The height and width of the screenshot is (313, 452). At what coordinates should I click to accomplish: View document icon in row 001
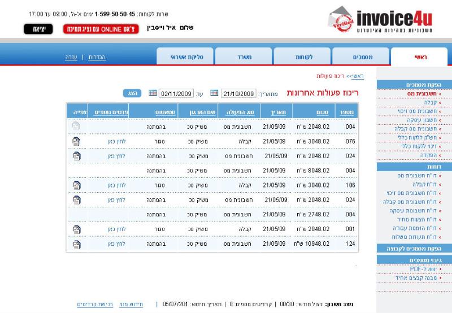click(76, 229)
